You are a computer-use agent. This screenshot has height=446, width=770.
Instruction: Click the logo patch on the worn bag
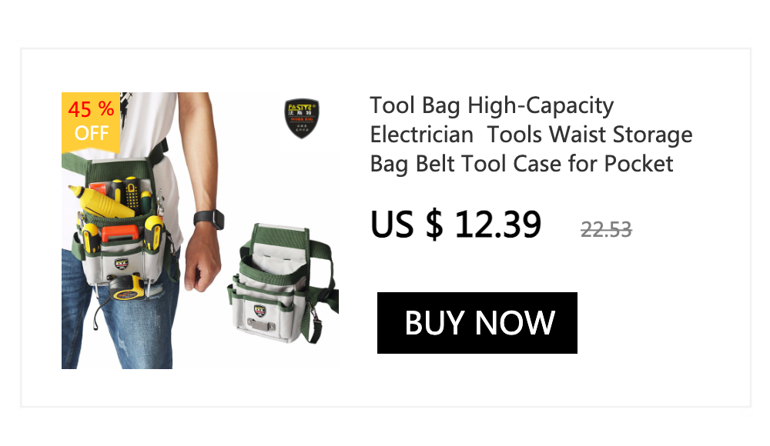pyautogui.click(x=122, y=265)
